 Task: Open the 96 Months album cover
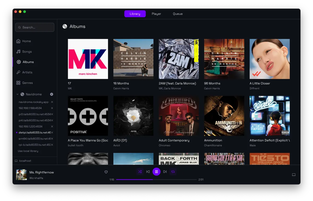[x=224, y=59]
